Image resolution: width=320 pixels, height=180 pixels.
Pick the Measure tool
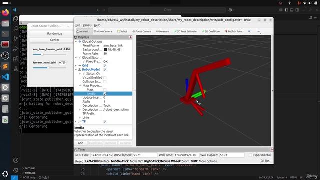pos(162,31)
